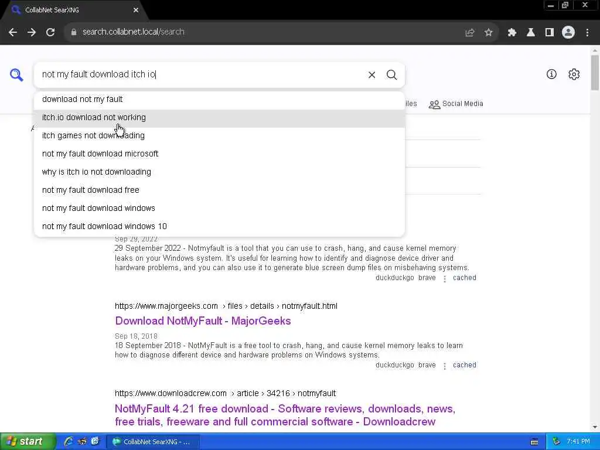Choose suggestion 'why is itch io not downloading'
The width and height of the screenshot is (600, 450).
pos(219,172)
